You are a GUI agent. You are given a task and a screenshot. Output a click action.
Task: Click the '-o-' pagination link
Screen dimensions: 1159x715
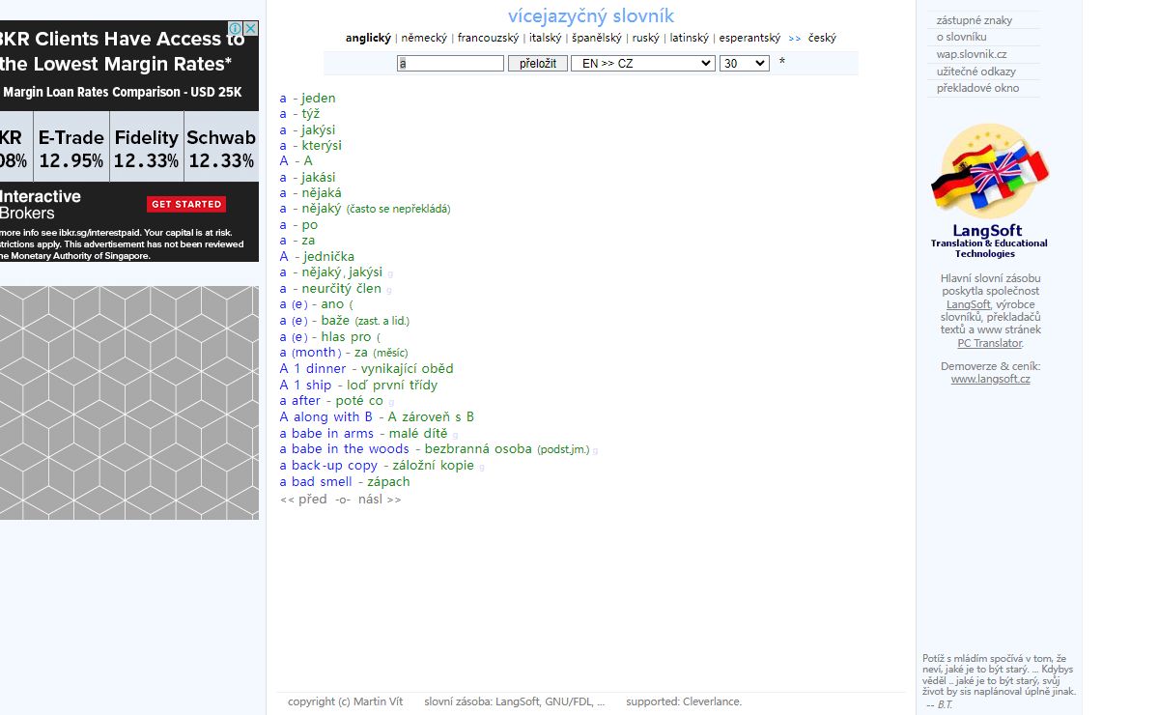(x=342, y=500)
